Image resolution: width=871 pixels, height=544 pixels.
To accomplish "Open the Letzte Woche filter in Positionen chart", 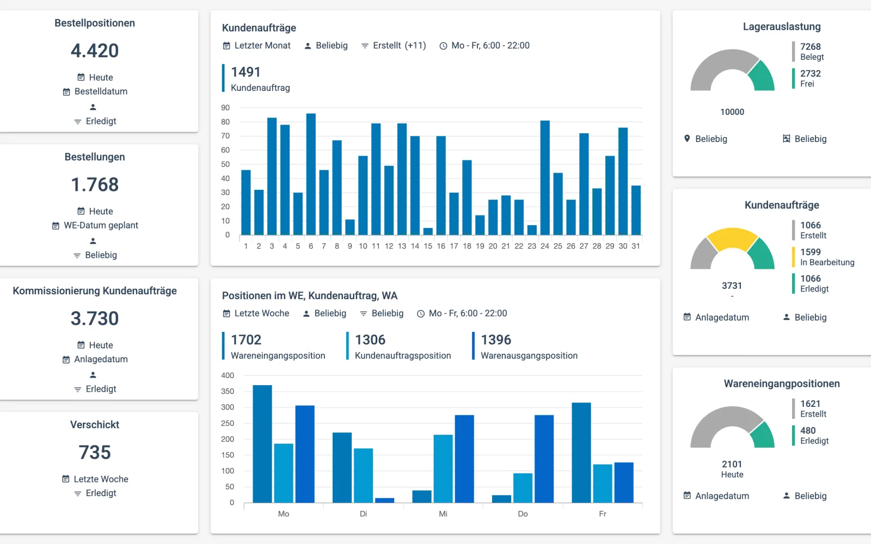I will pos(256,313).
